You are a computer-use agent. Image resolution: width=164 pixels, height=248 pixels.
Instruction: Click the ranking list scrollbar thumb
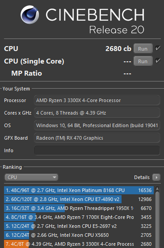(x=157, y=220)
